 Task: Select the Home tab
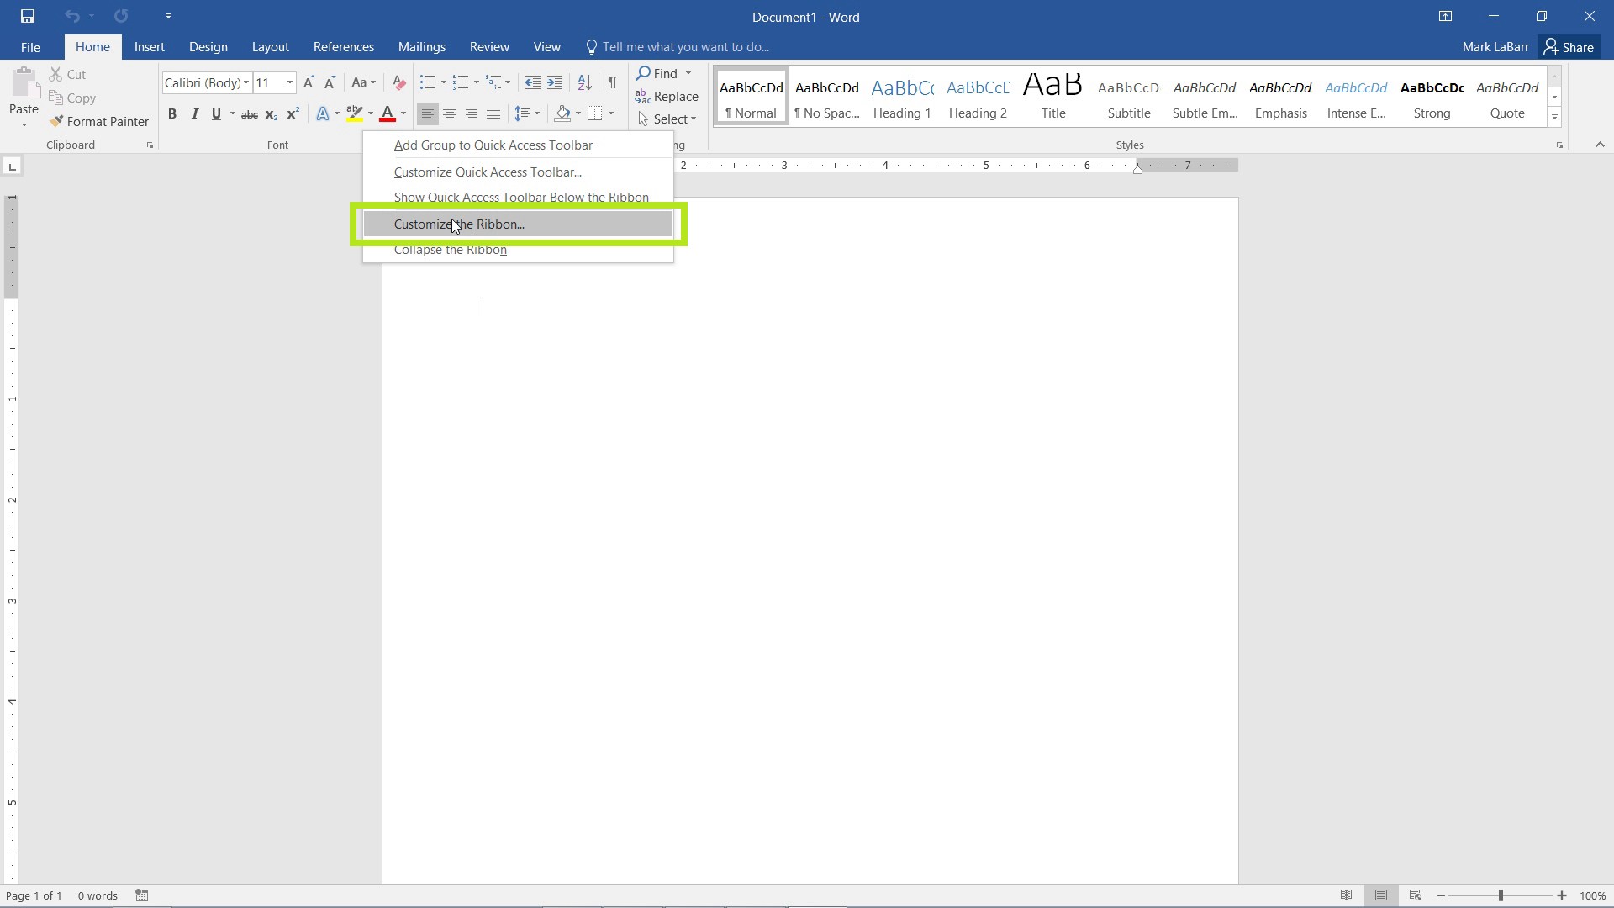pos(92,46)
